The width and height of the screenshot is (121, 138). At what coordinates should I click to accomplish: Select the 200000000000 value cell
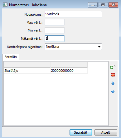(x=69, y=71)
